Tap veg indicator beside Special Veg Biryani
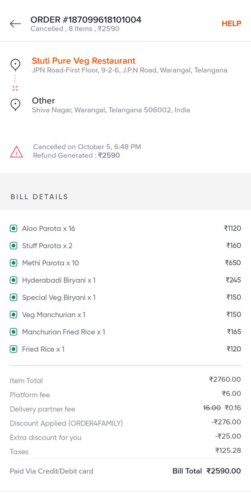This screenshot has height=493, width=251. click(14, 297)
